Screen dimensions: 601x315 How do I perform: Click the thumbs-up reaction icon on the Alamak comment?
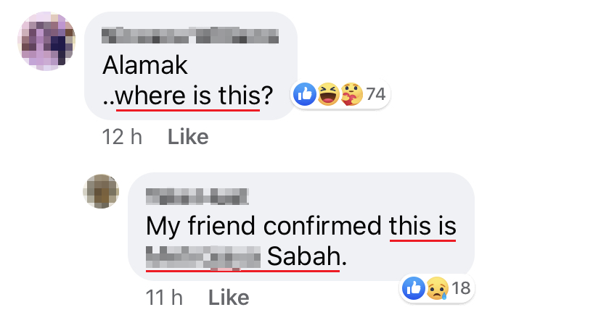(305, 95)
